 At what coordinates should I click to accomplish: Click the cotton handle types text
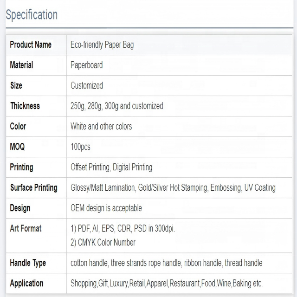pos(166,263)
